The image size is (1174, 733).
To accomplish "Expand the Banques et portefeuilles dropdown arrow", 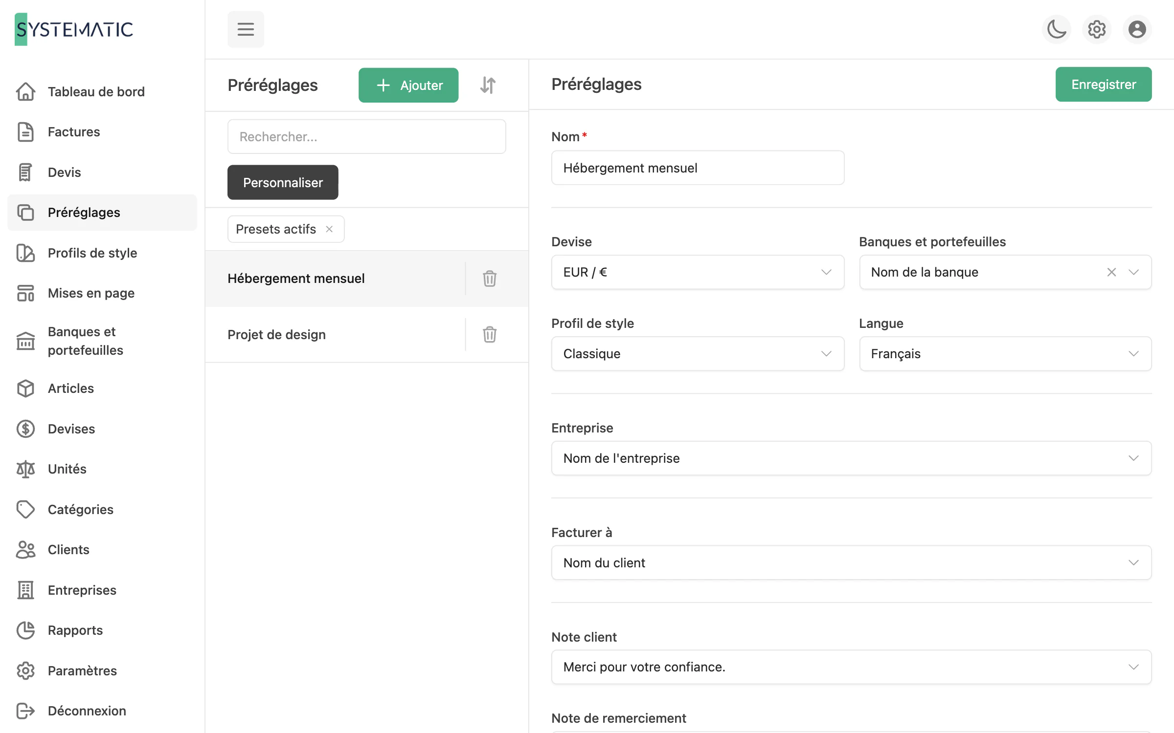I will [1133, 272].
